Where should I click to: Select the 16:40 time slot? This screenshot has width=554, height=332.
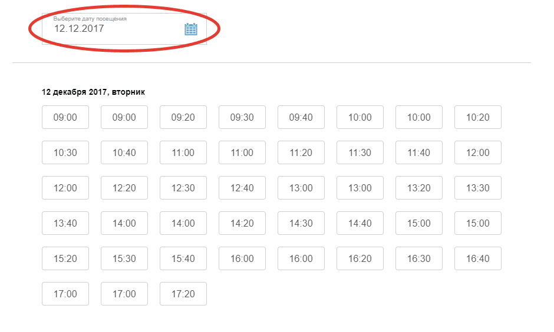click(478, 258)
